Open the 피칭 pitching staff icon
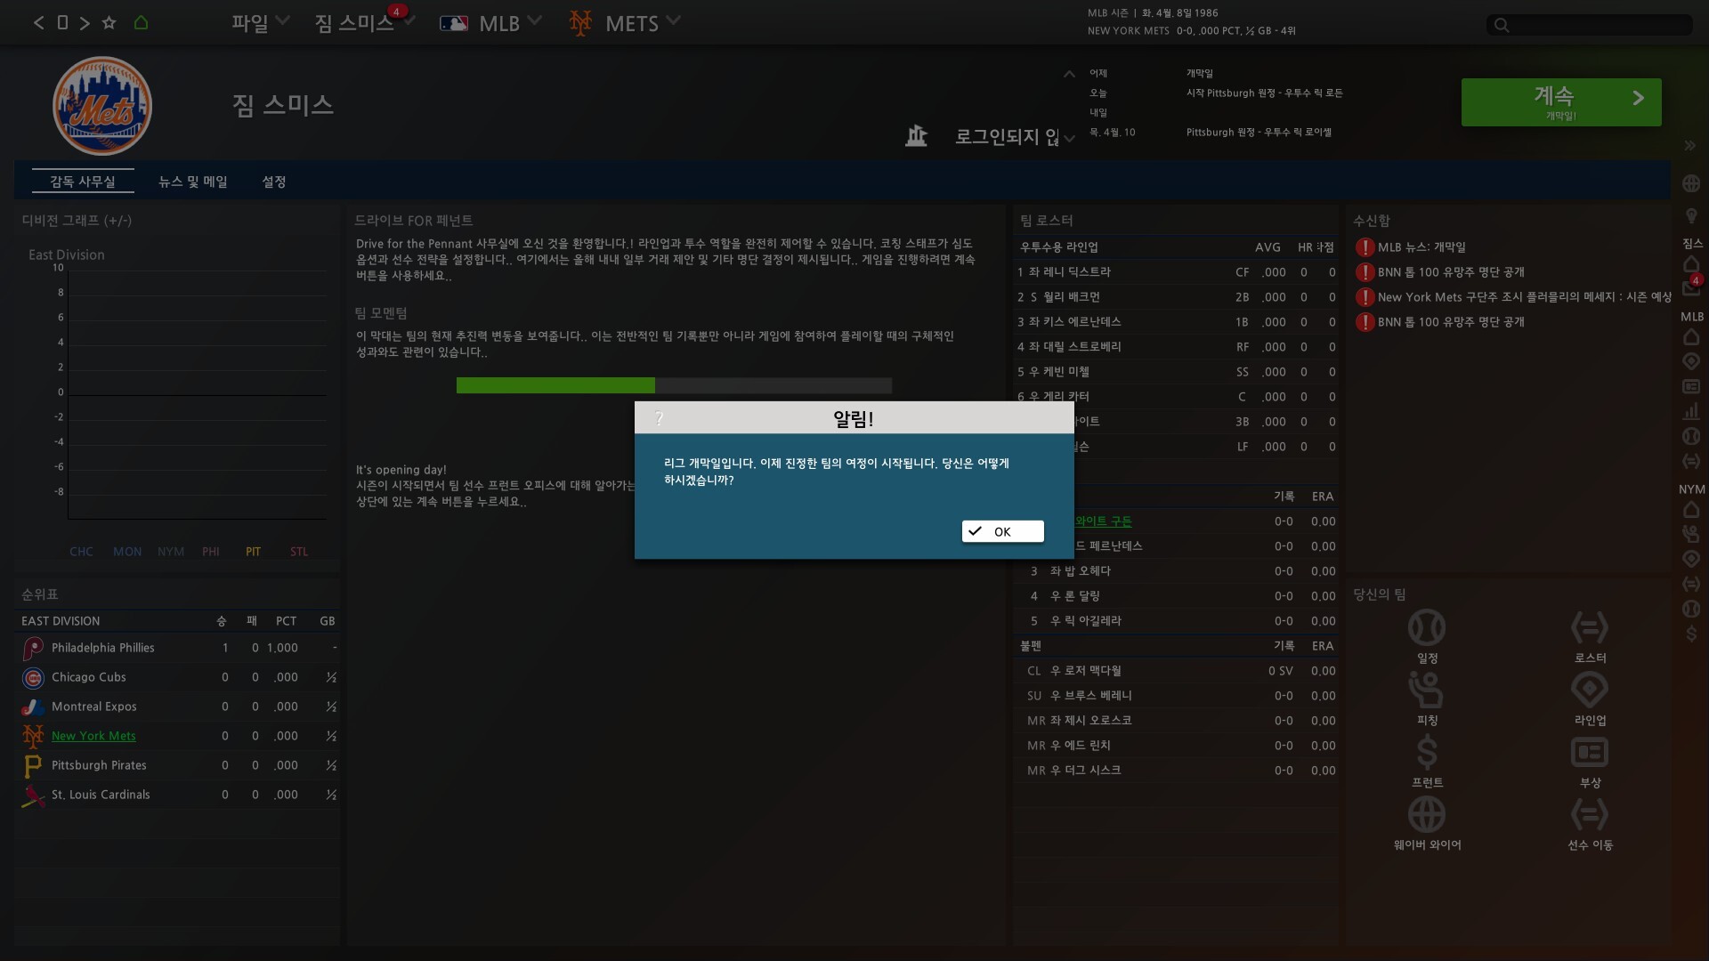Viewport: 1709px width, 961px height. click(1426, 690)
